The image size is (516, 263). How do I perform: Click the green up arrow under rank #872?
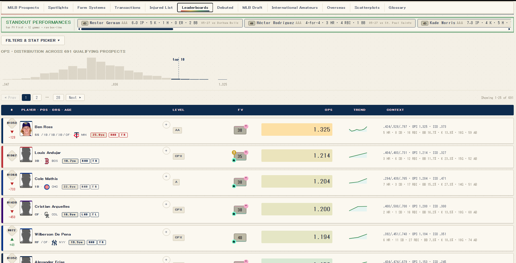tap(12, 239)
